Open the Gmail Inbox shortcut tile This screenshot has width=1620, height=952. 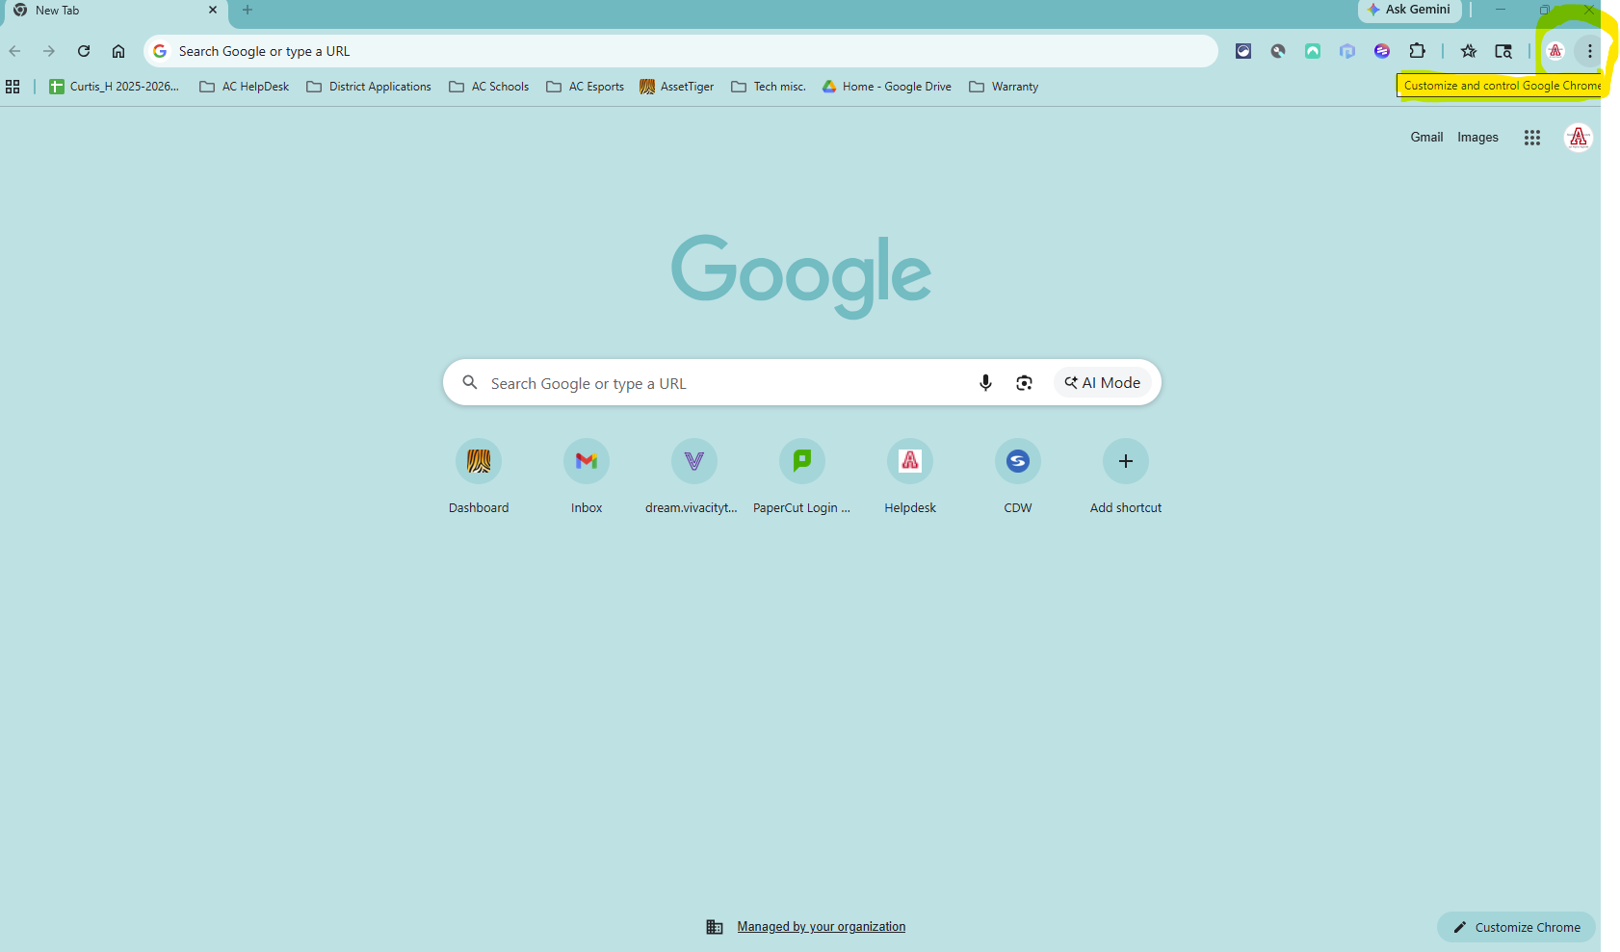587,477
